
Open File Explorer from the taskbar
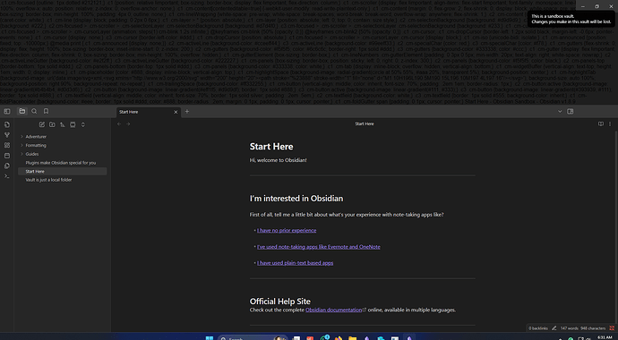click(x=352, y=338)
